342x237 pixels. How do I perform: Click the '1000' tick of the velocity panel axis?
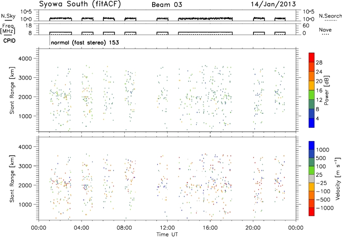pyautogui.click(x=25, y=204)
